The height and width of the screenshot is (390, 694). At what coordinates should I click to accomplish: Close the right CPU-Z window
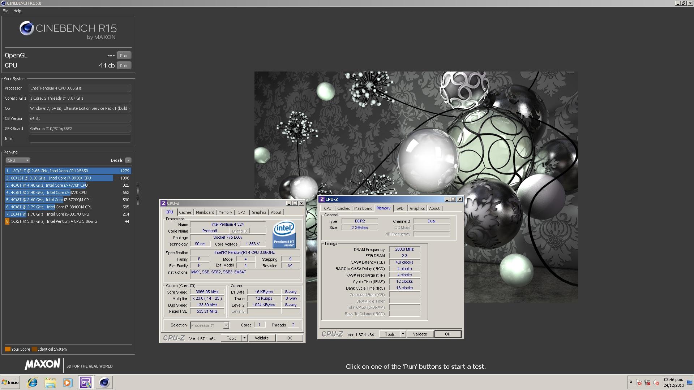tap(460, 199)
